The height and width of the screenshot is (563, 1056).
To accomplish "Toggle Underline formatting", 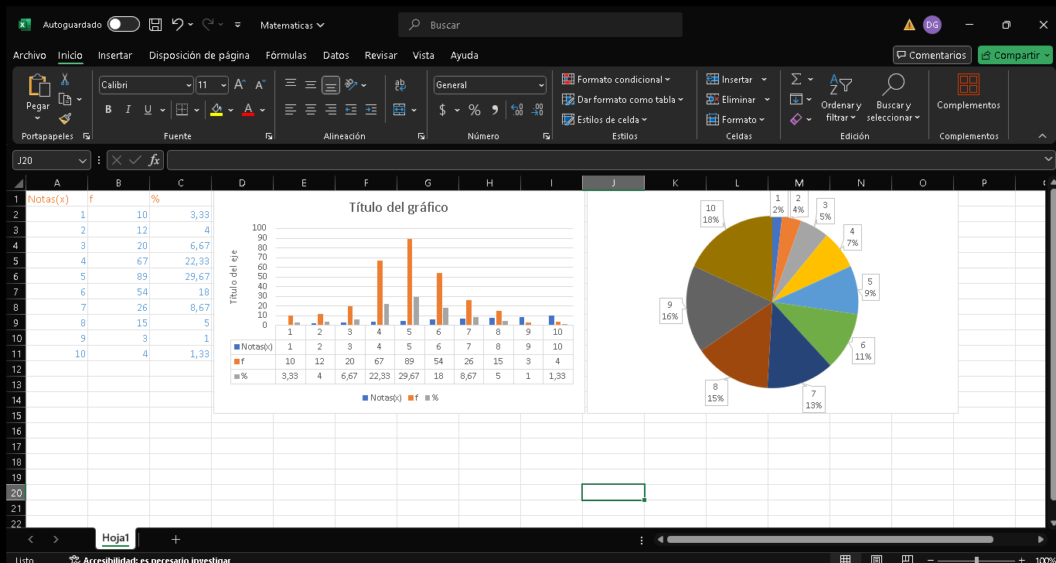I will 148,110.
